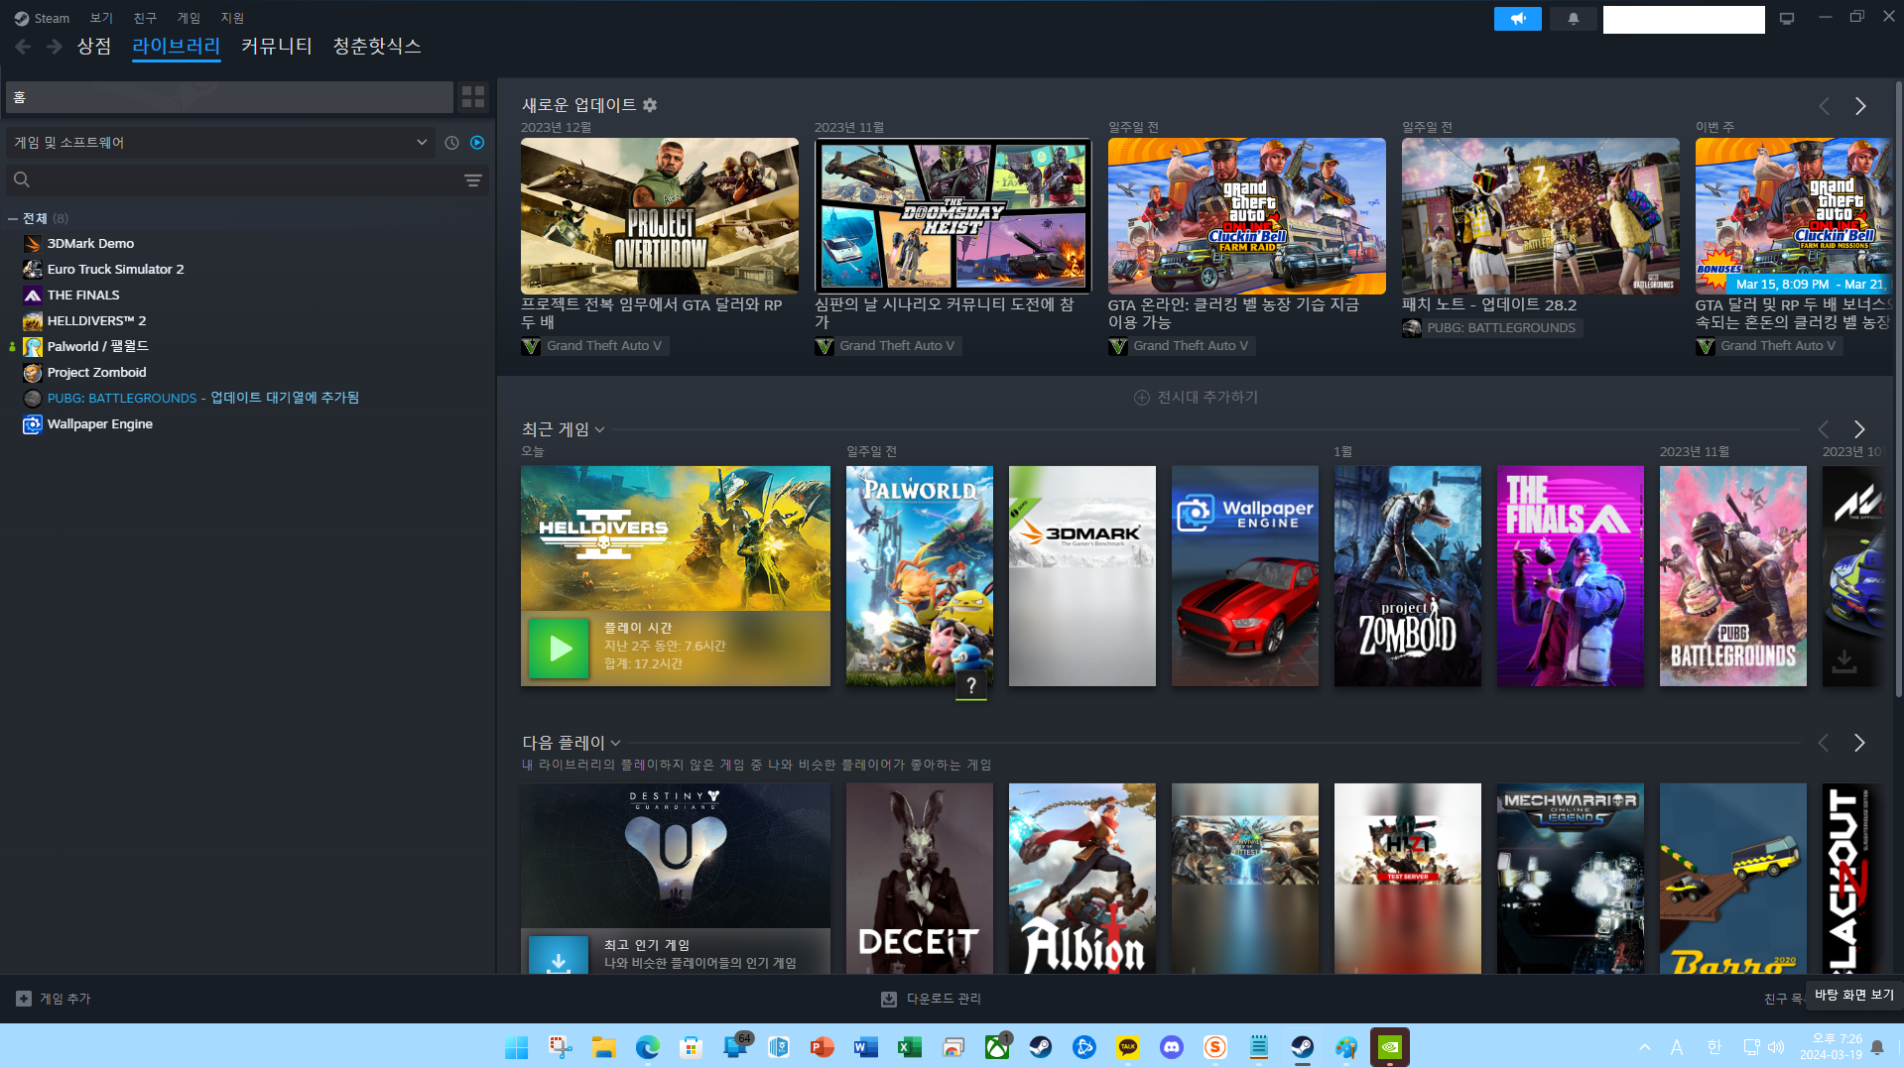
Task: Open Windows Start menu
Action: pos(517,1047)
